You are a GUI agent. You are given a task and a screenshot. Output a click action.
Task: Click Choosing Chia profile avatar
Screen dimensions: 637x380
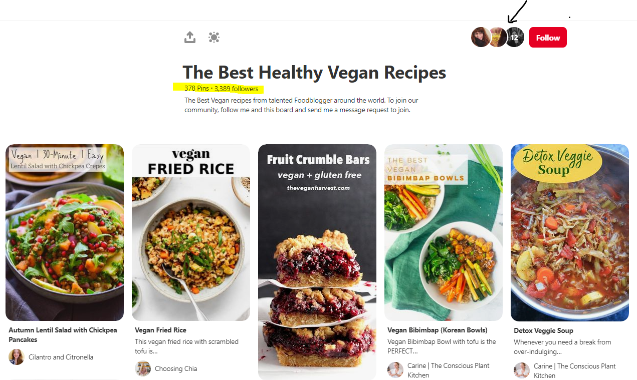[x=143, y=368]
